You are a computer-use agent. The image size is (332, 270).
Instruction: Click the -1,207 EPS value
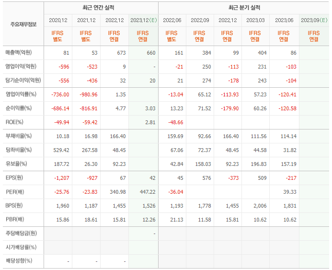[x=62, y=178]
